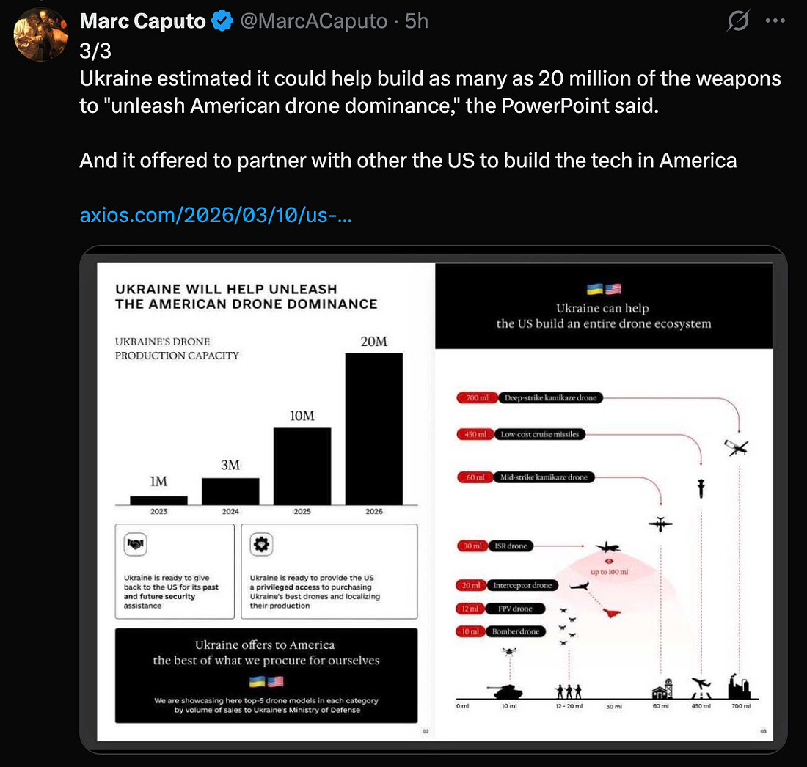Click the 20M bar for 2026
807x767 pixels.
point(373,428)
